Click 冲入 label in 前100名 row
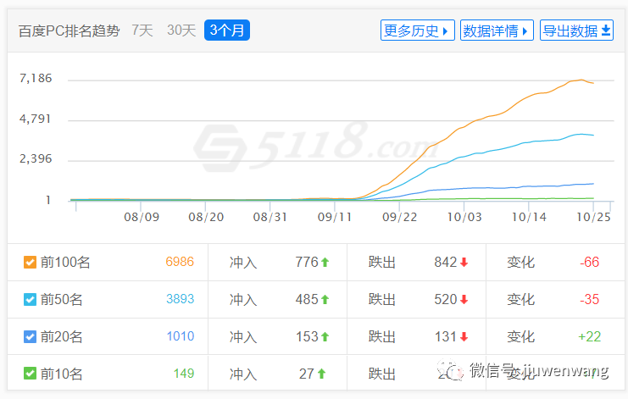The height and width of the screenshot is (399, 628). pyautogui.click(x=243, y=263)
